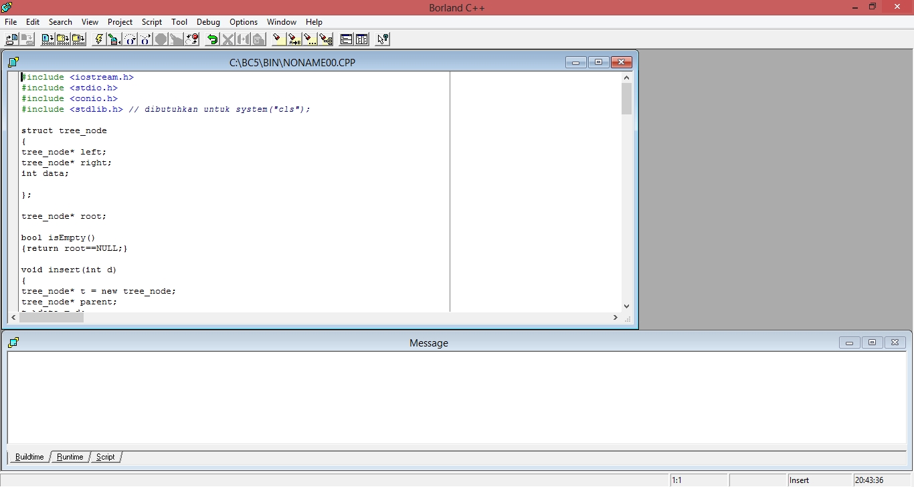This screenshot has height=487, width=914.
Task: Click the line '#include <stdio.h>'
Action: click(70, 88)
